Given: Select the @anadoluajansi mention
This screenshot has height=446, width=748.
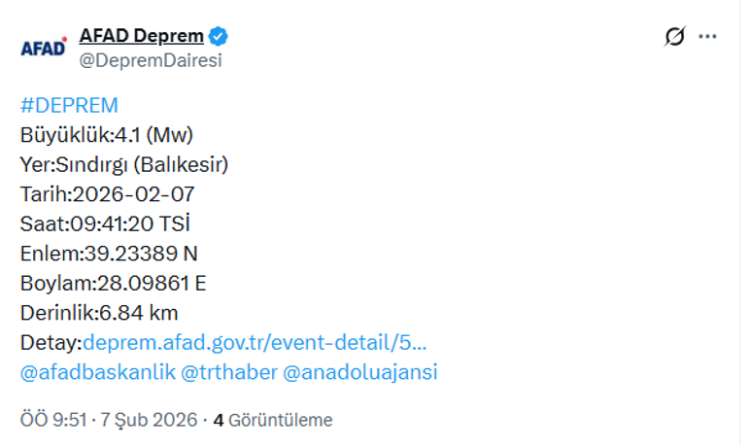Looking at the screenshot, I should [x=360, y=372].
